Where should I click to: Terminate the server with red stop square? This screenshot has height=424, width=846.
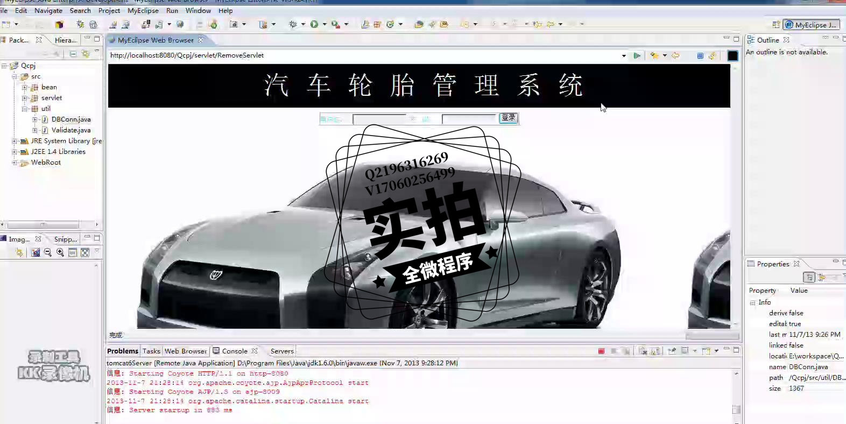point(601,351)
